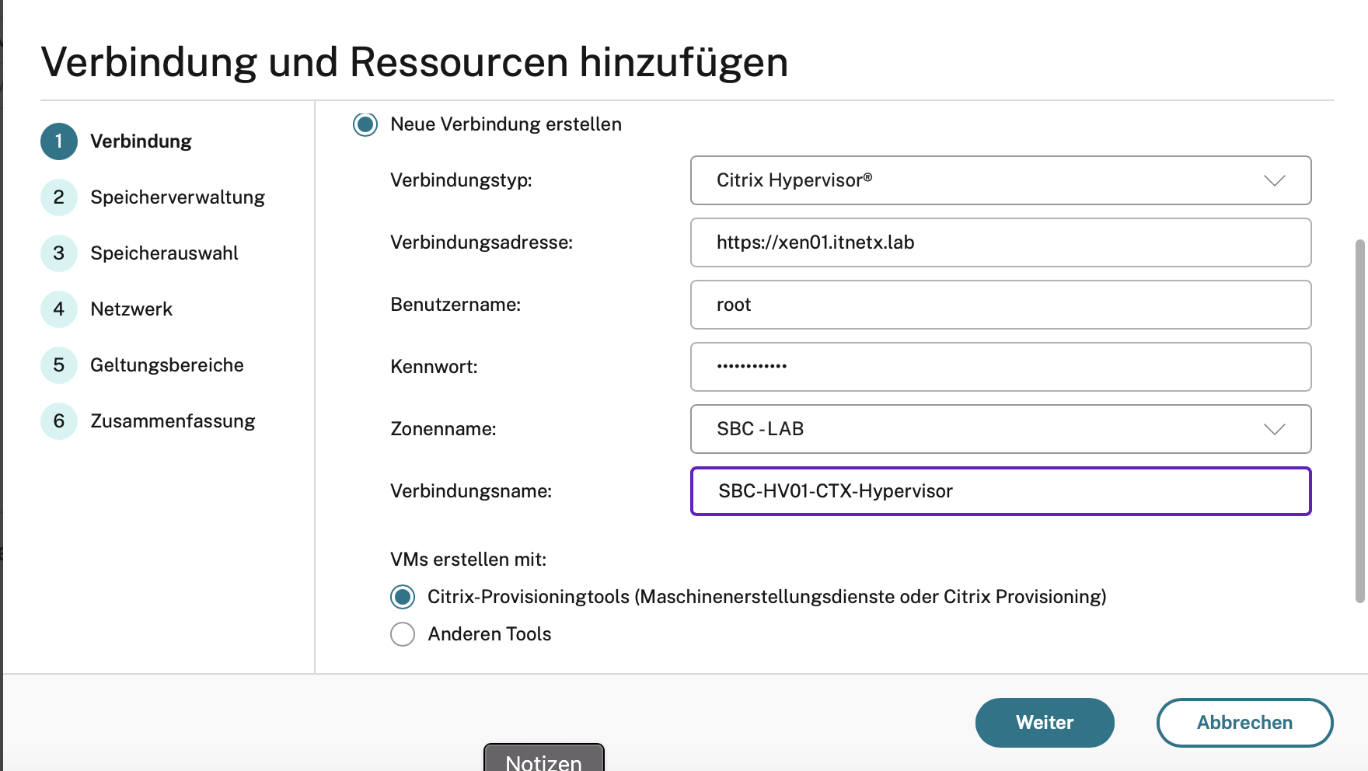The height and width of the screenshot is (771, 1368).
Task: Click the Benutzername field containing root
Action: click(1000, 305)
